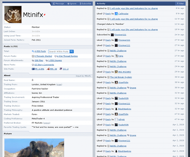Open the Reply liked by Callitradar

[x=108, y=14]
